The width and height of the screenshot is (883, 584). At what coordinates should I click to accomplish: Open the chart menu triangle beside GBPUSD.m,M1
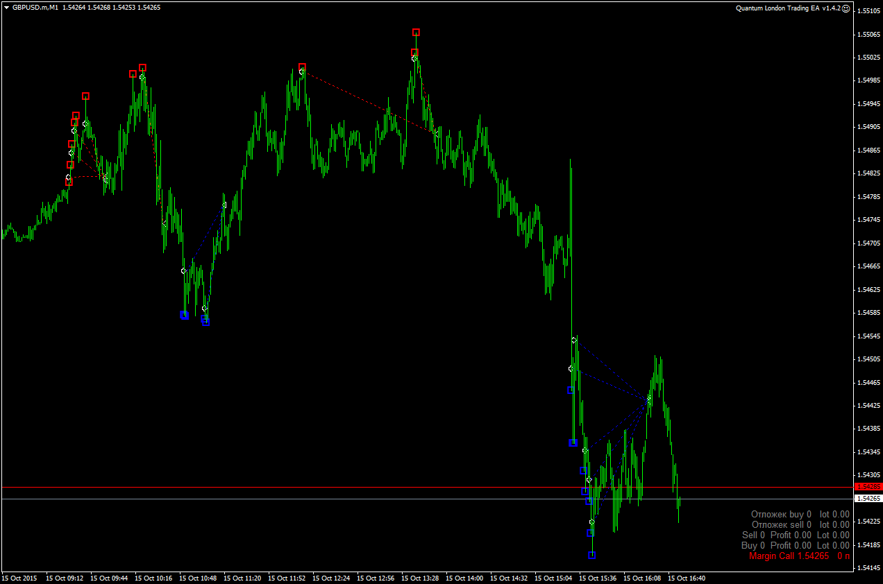point(6,8)
